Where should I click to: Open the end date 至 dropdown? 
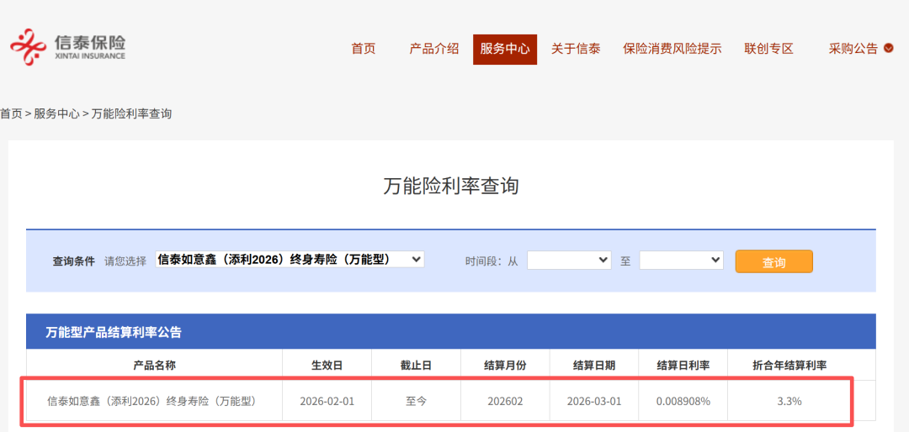pos(681,260)
